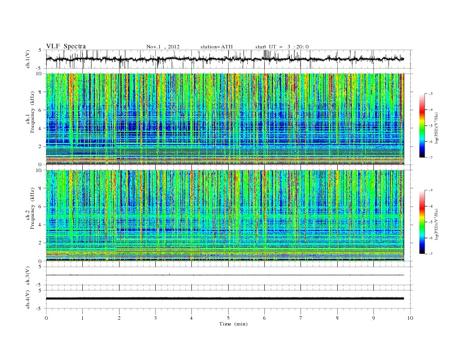Click the ch.1 spectrogram color bar
The width and height of the screenshot is (462, 357).
(x=422, y=125)
